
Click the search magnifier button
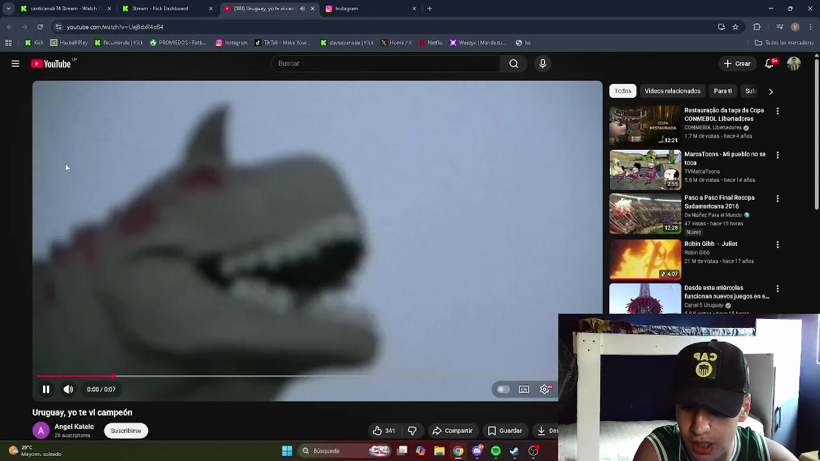click(x=514, y=63)
